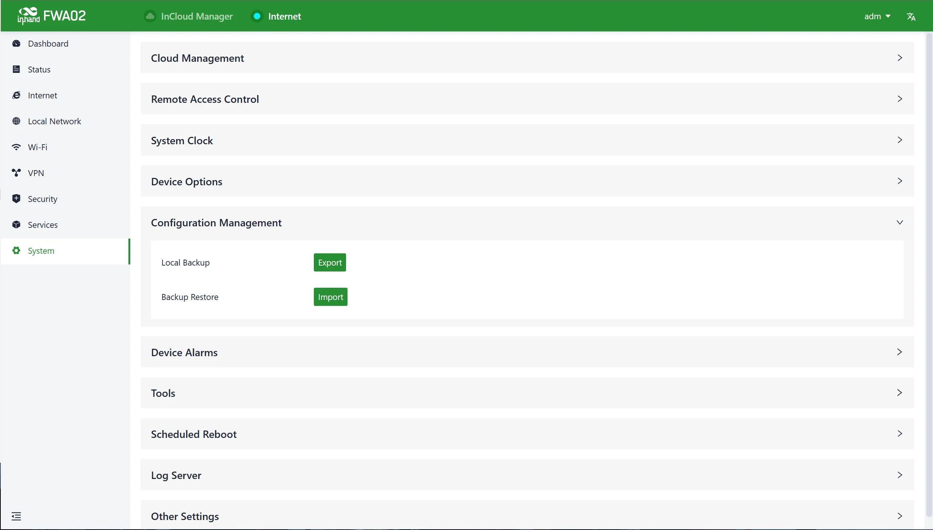Expand the Remote Access Control chevron
The width and height of the screenshot is (933, 530).
[900, 99]
